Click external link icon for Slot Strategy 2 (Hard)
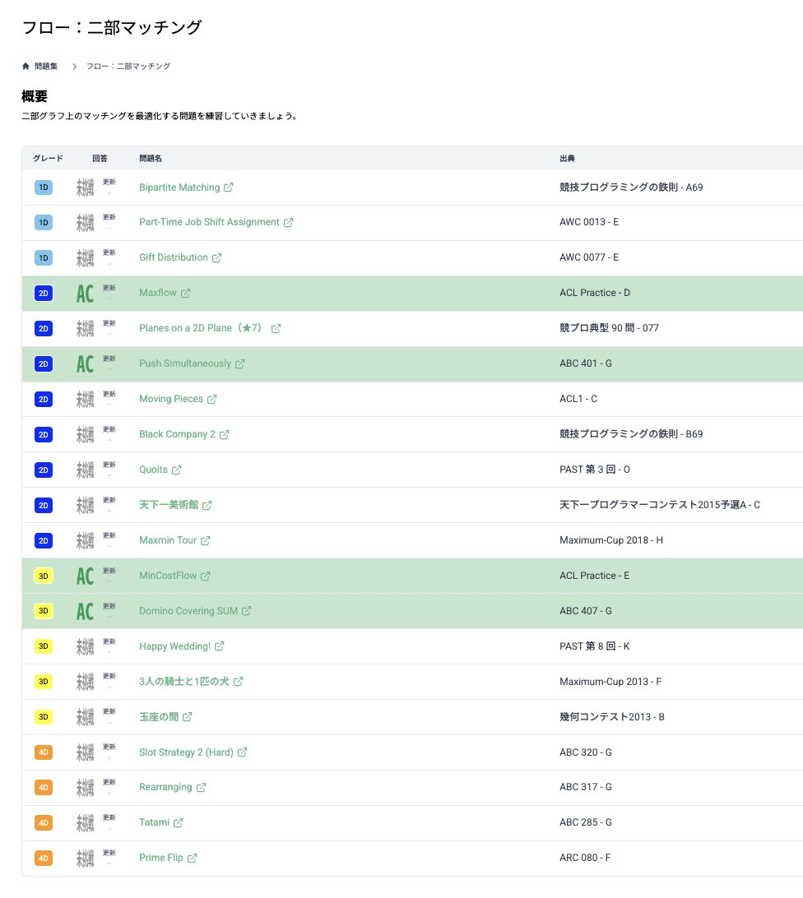This screenshot has width=803, height=898. pyautogui.click(x=243, y=752)
